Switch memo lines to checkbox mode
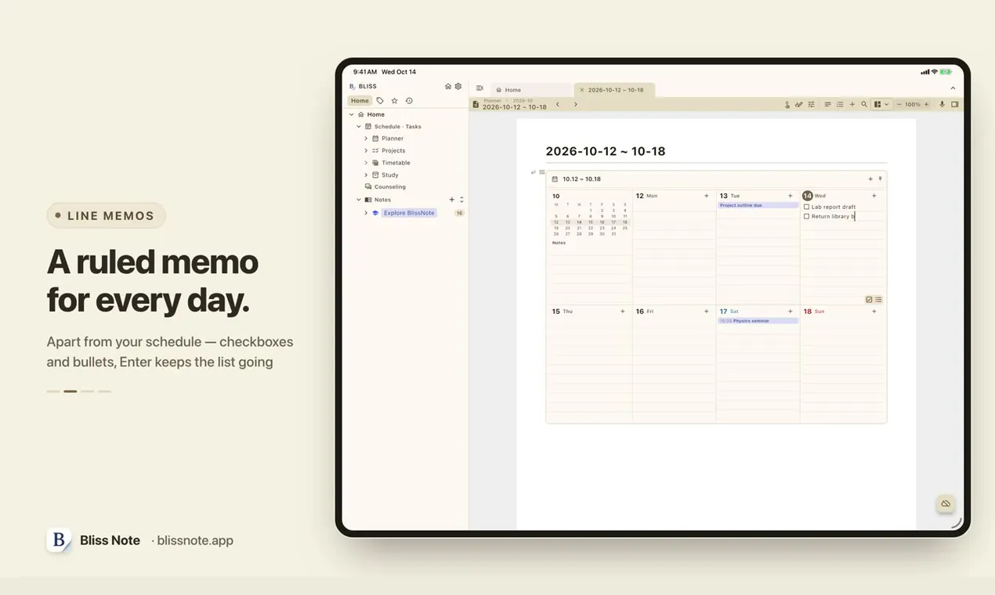Viewport: 995px width, 595px height. coord(869,300)
